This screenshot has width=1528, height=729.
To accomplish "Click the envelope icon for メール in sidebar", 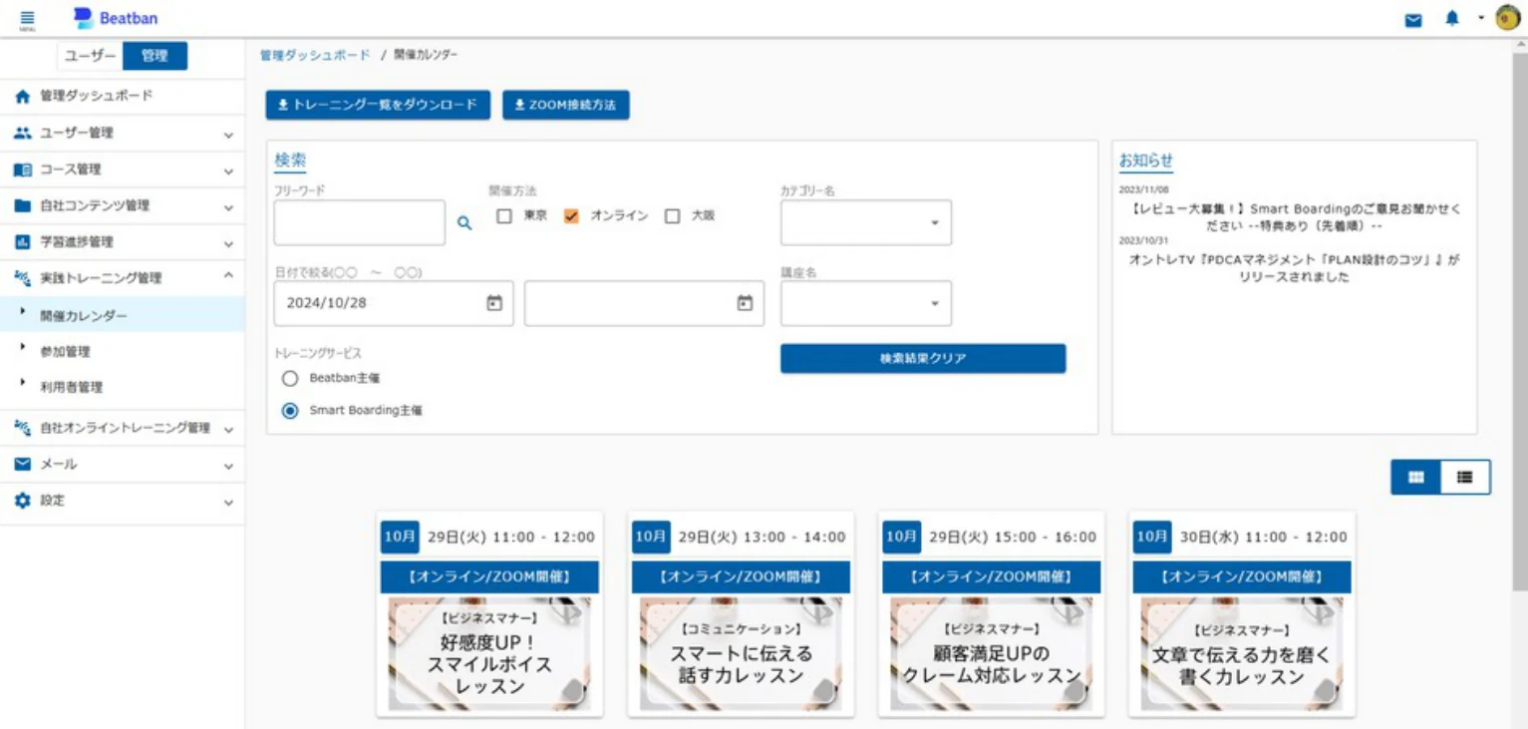I will (23, 465).
